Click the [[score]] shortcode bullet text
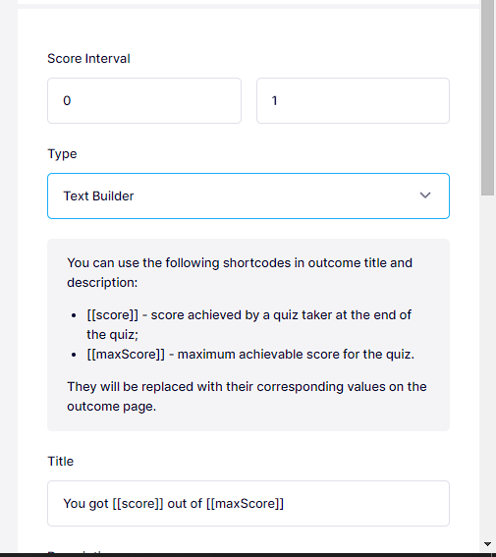496x557 pixels. (x=248, y=325)
